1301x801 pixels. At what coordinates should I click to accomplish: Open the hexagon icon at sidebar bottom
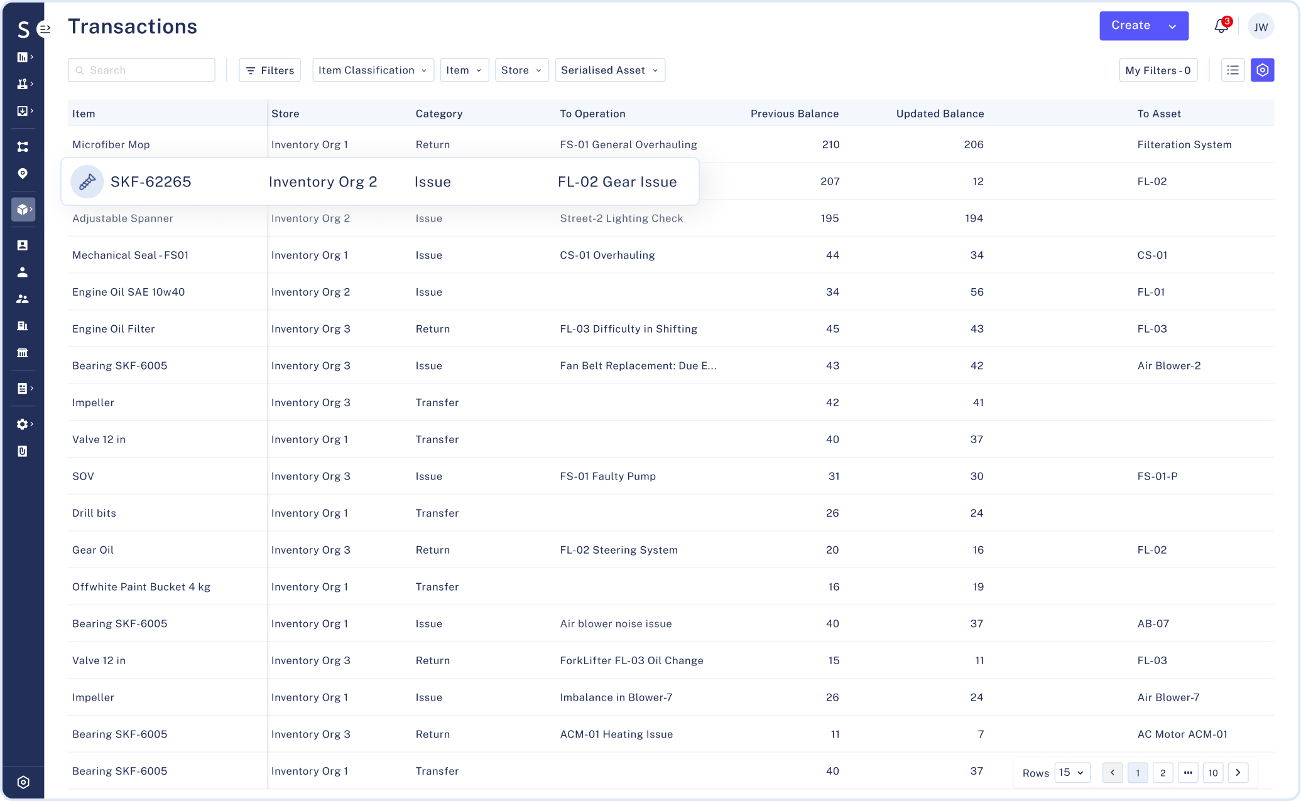point(23,782)
